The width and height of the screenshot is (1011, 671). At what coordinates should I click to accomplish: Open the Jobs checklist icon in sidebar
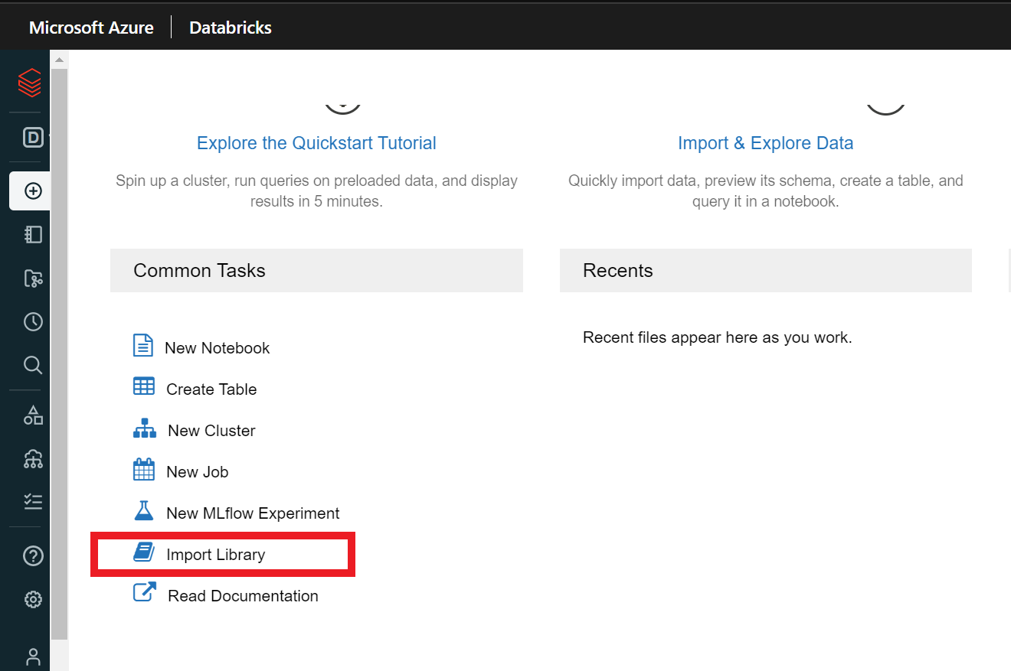[x=33, y=501]
